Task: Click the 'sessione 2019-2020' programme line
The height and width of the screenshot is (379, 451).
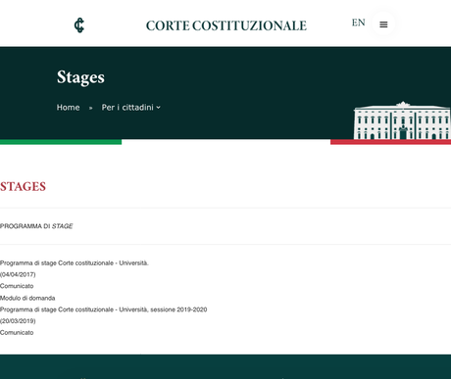Action: (103, 309)
